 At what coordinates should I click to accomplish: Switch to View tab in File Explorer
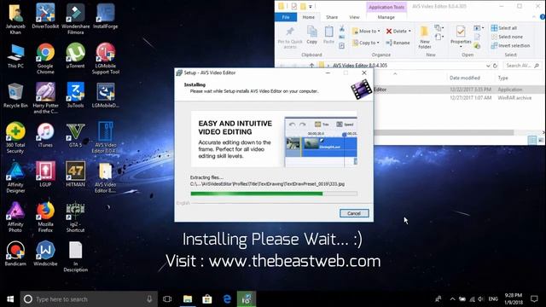(354, 17)
